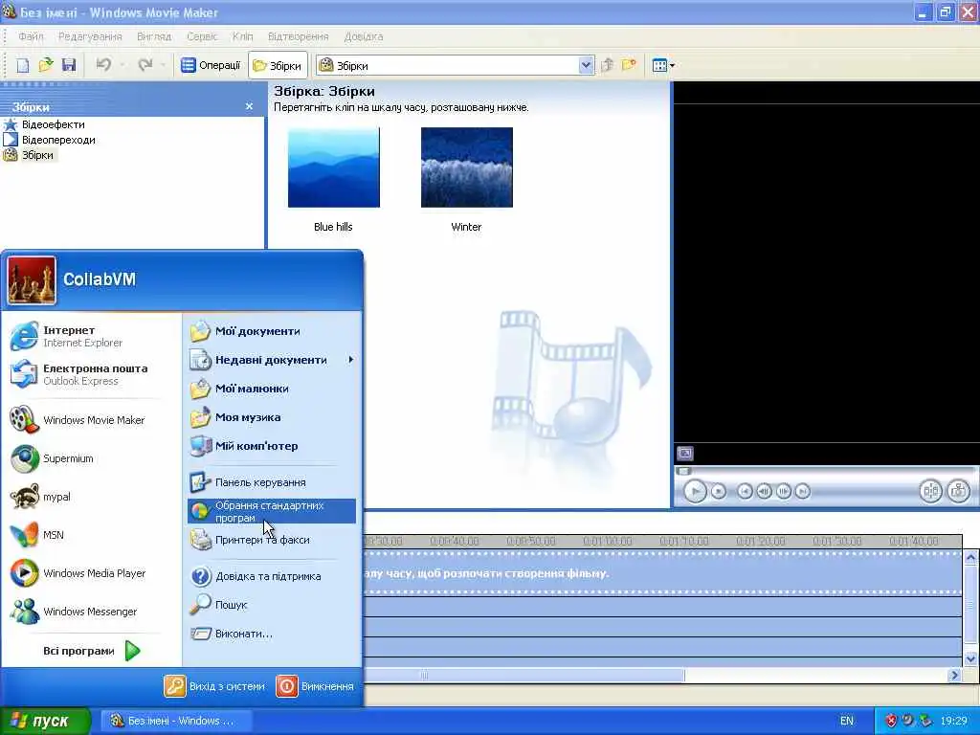Click the Play button in preview monitor
This screenshot has width=980, height=735.
695,491
